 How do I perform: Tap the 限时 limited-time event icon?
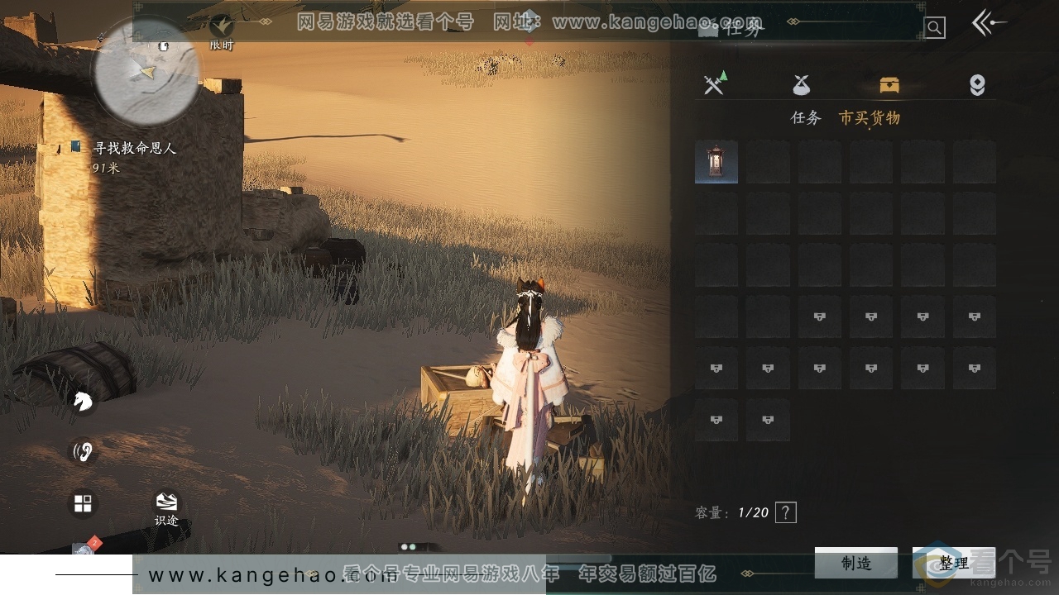221,32
